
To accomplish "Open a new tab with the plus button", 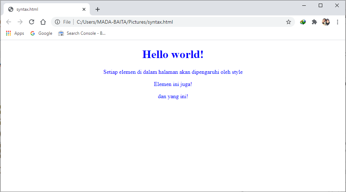I will coord(98,9).
